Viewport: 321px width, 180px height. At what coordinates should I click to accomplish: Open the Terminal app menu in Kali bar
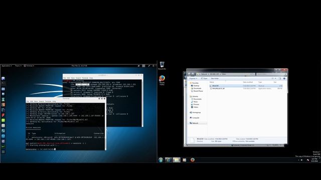29,66
